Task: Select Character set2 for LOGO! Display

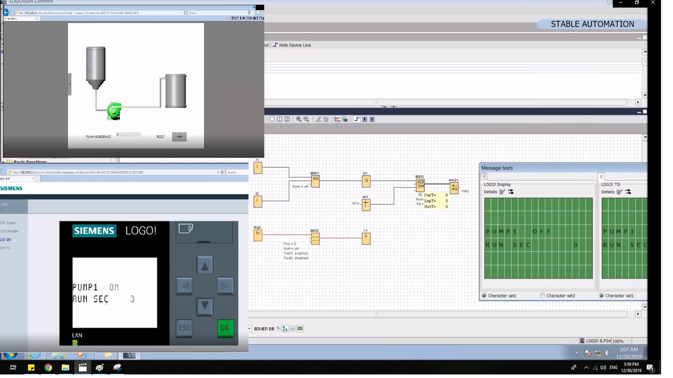Action: [x=543, y=296]
